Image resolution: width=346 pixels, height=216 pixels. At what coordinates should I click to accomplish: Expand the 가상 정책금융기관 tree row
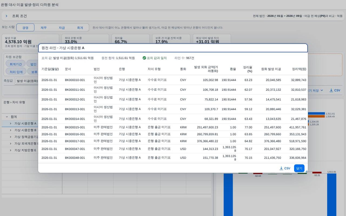[x=11, y=137]
